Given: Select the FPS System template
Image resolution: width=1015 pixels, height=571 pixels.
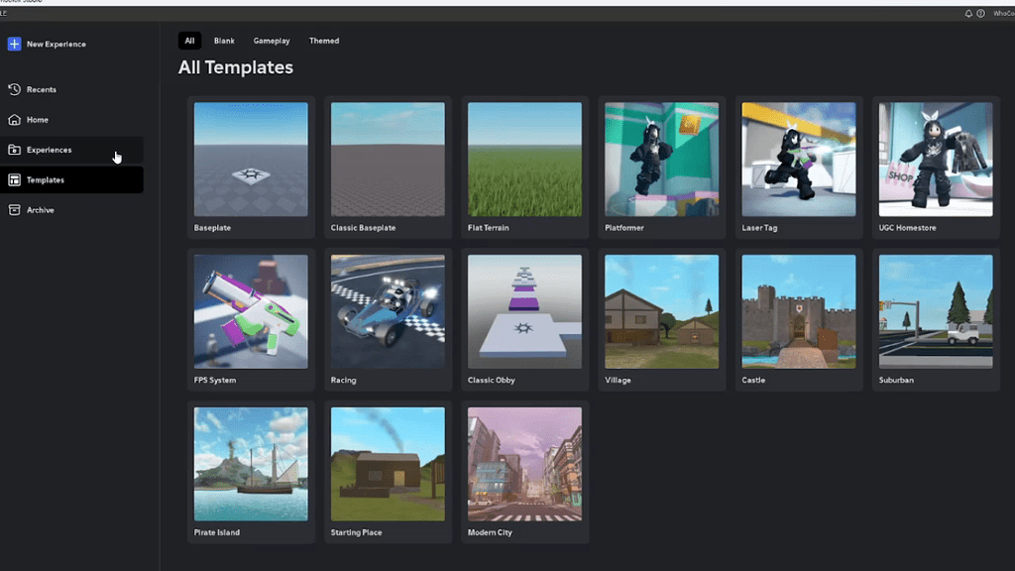Looking at the screenshot, I should click(x=250, y=312).
